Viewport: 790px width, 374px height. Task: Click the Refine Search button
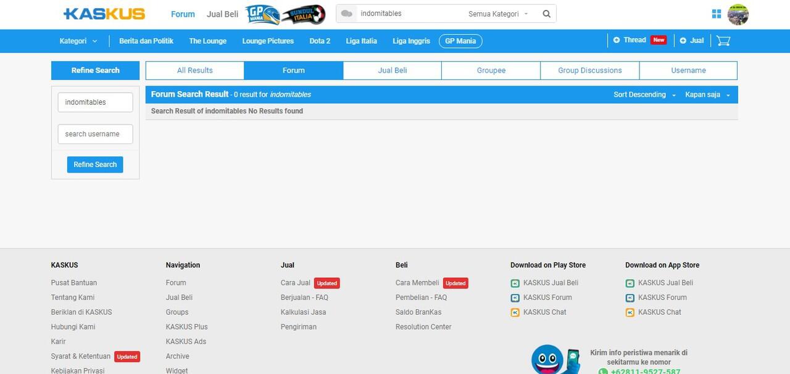95,165
